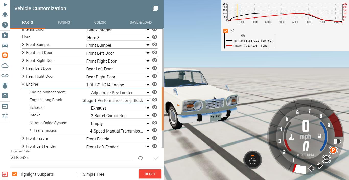
Task: Open the Adjustable Rev Limiter dropdown
Action: tap(120, 93)
